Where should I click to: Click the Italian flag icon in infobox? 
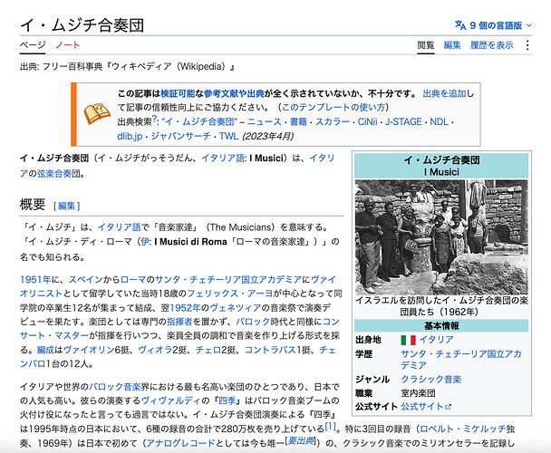click(x=408, y=340)
